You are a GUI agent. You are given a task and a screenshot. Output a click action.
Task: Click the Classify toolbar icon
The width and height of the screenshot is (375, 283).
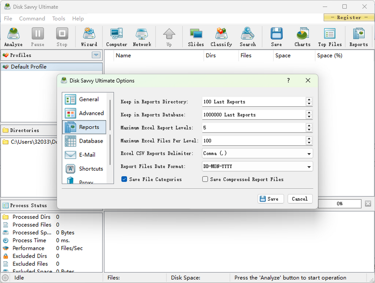point(221,36)
